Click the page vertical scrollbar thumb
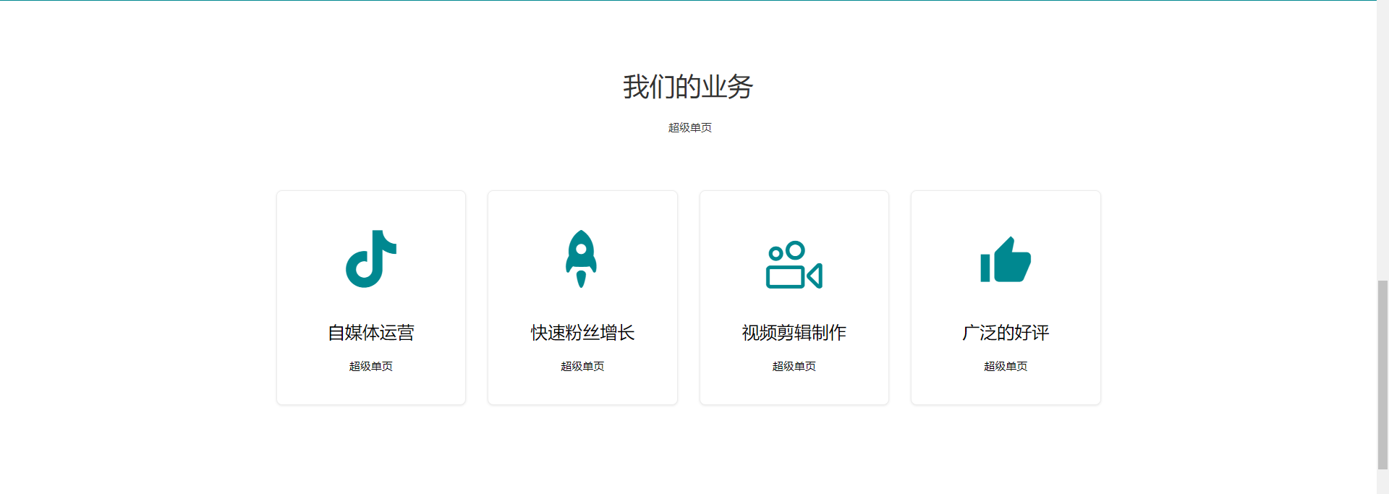This screenshot has height=494, width=1389. (x=1382, y=375)
